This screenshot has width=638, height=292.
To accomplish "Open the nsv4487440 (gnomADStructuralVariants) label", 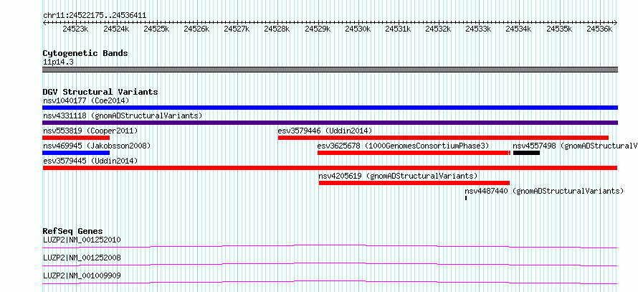I will point(544,191).
